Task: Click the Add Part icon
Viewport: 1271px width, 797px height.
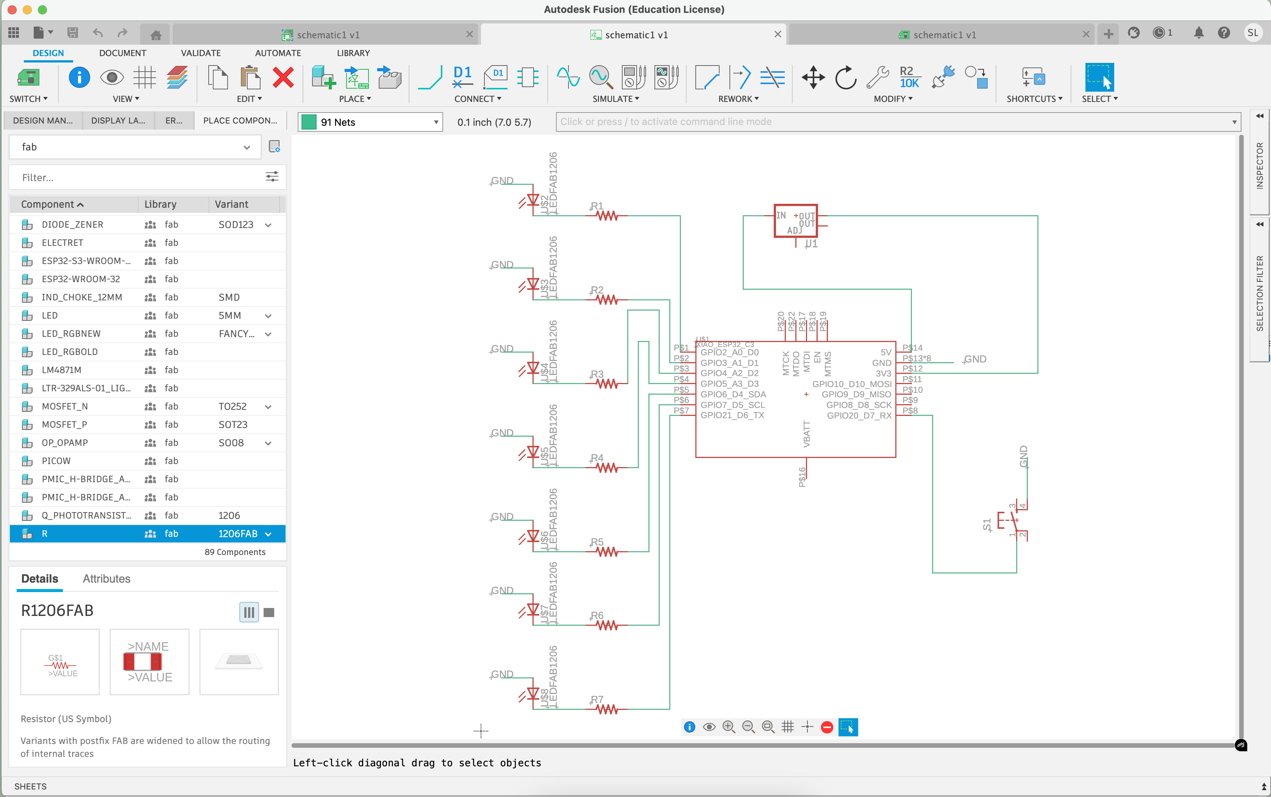Action: pyautogui.click(x=323, y=78)
